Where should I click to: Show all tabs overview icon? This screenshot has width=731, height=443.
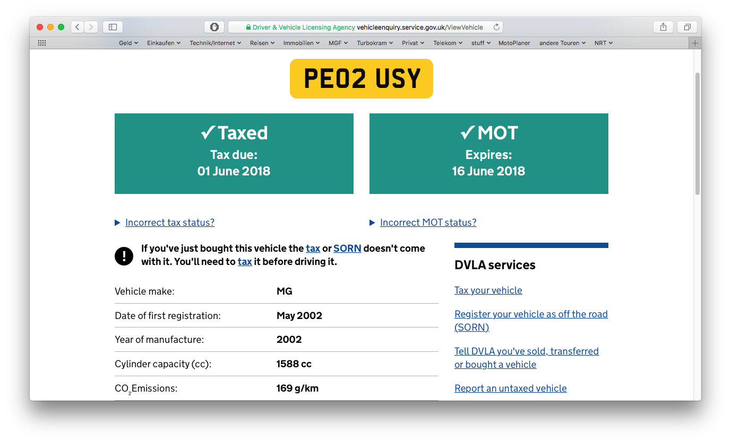pyautogui.click(x=687, y=27)
